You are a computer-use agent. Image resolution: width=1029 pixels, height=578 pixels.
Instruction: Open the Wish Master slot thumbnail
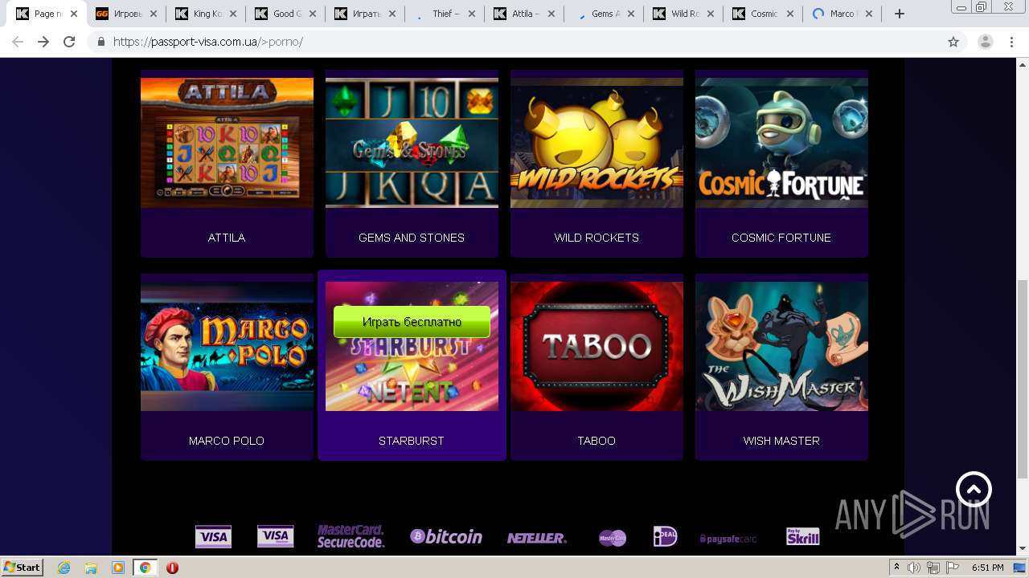[x=781, y=346]
